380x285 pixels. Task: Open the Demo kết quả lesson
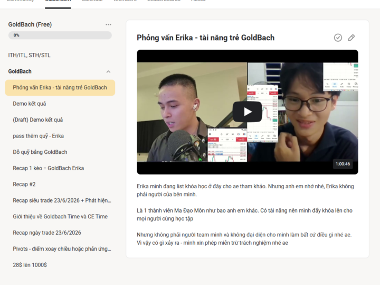[x=30, y=104]
